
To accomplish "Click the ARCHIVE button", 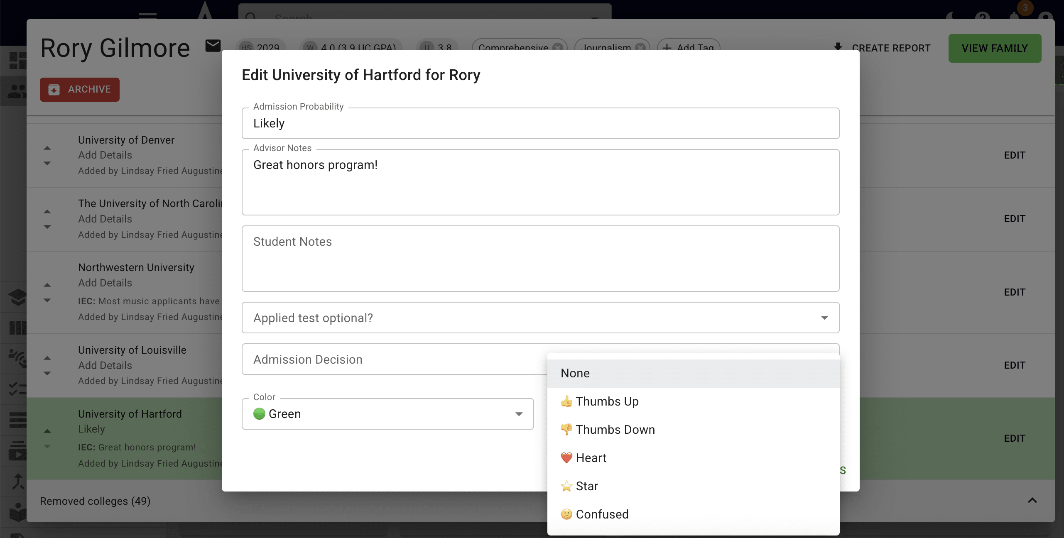I will (80, 90).
